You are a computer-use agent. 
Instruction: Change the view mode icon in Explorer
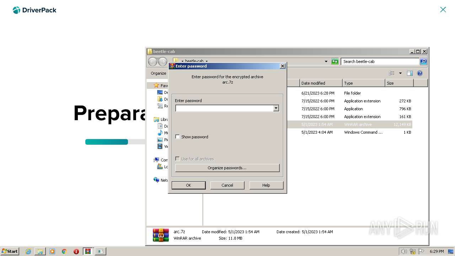coord(392,73)
